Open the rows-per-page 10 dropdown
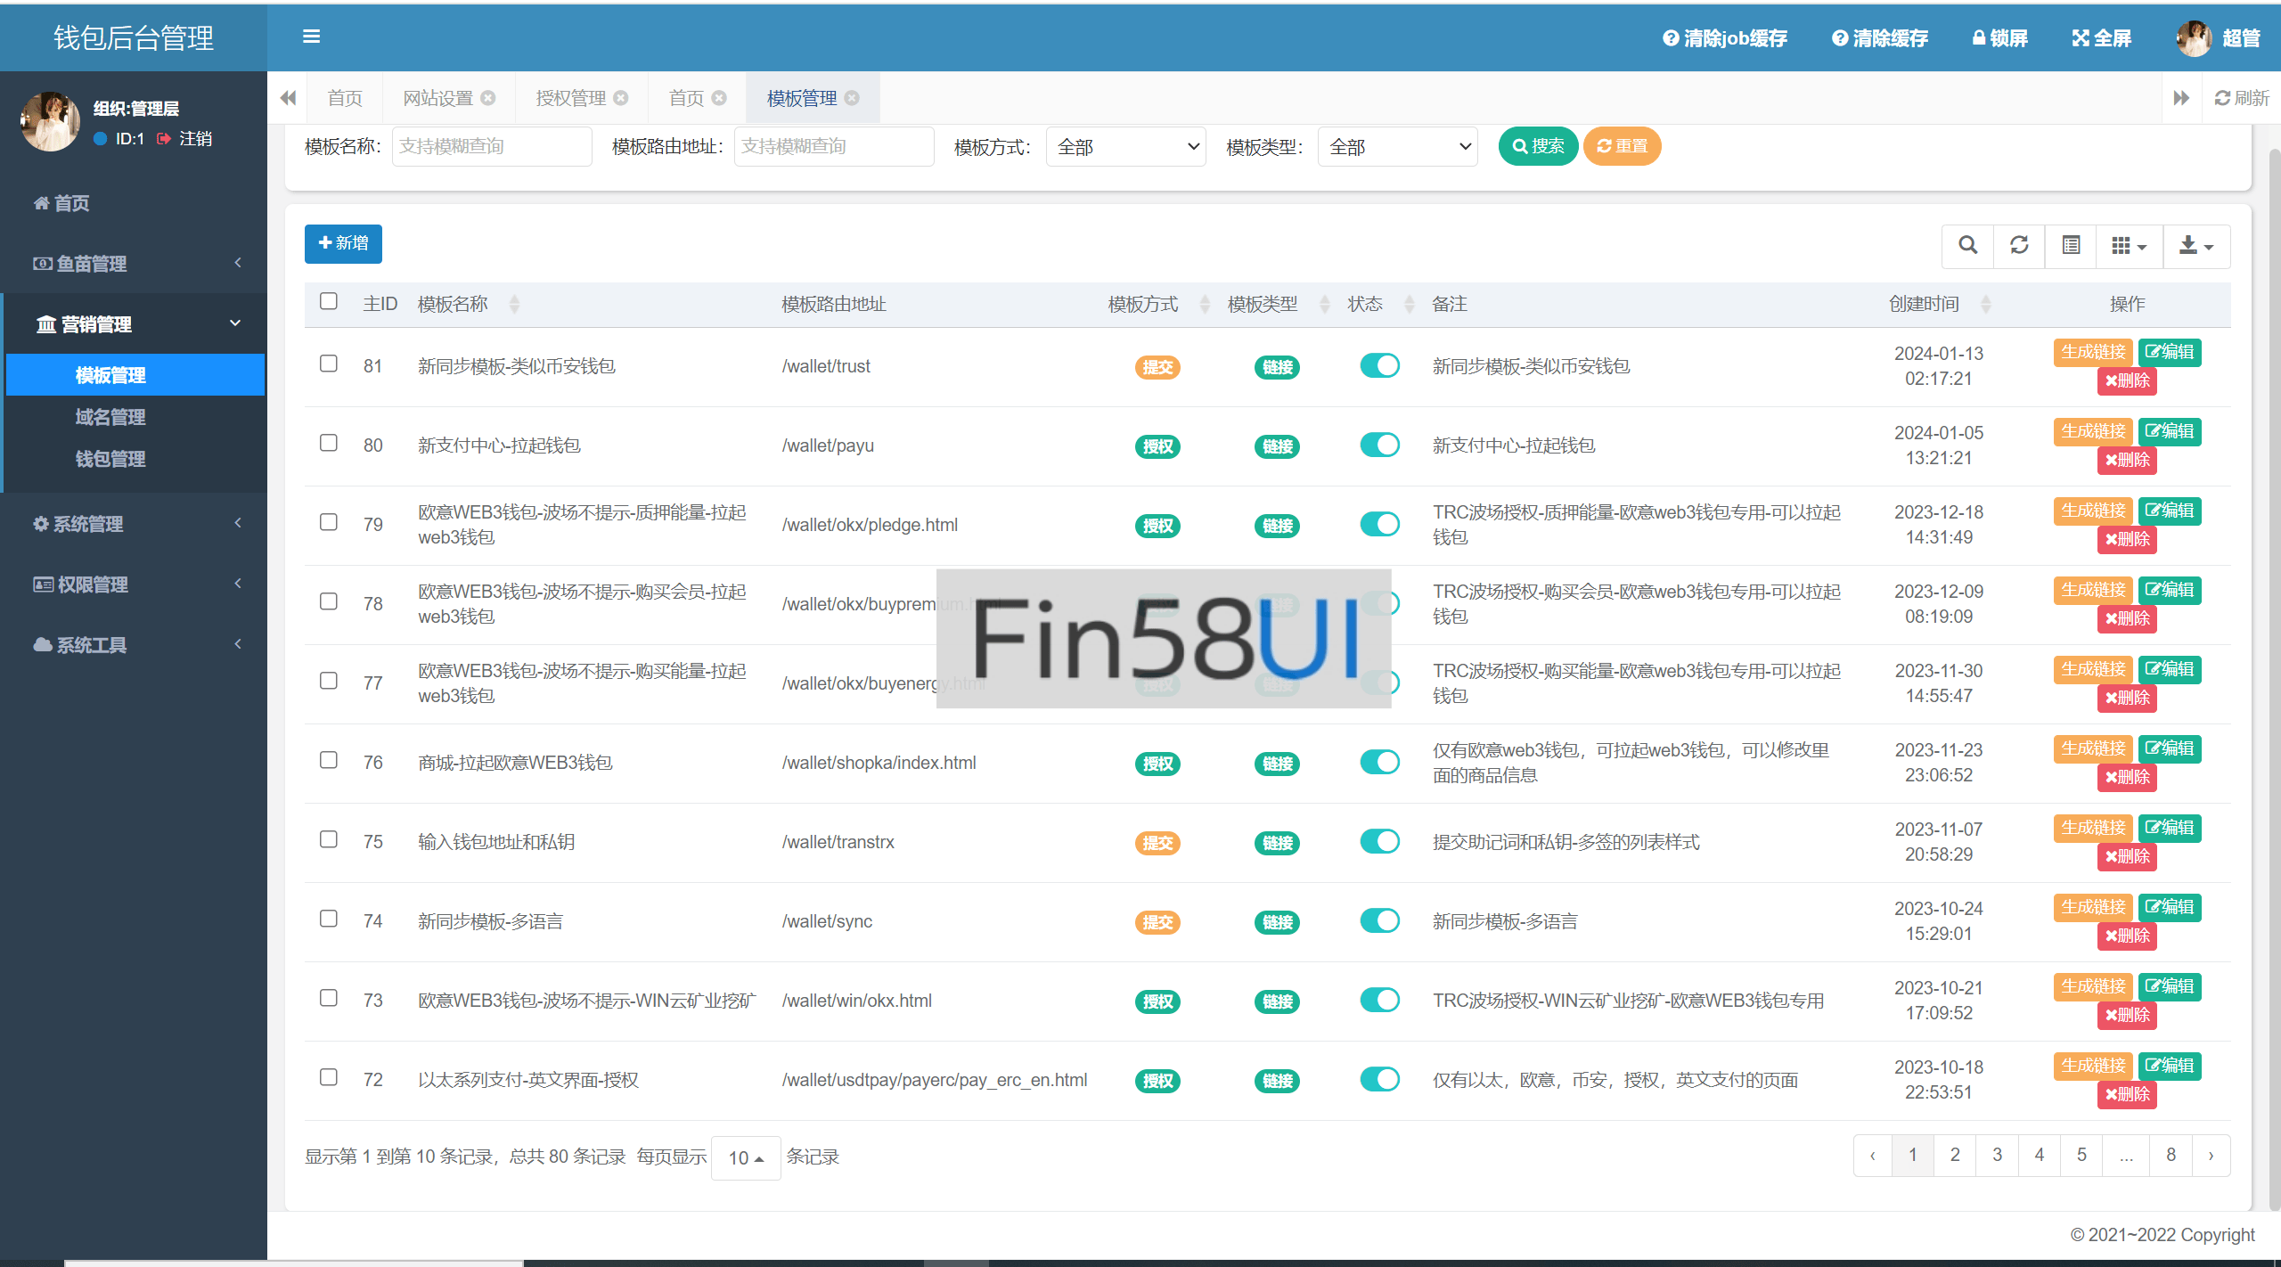The width and height of the screenshot is (2281, 1267). (746, 1157)
